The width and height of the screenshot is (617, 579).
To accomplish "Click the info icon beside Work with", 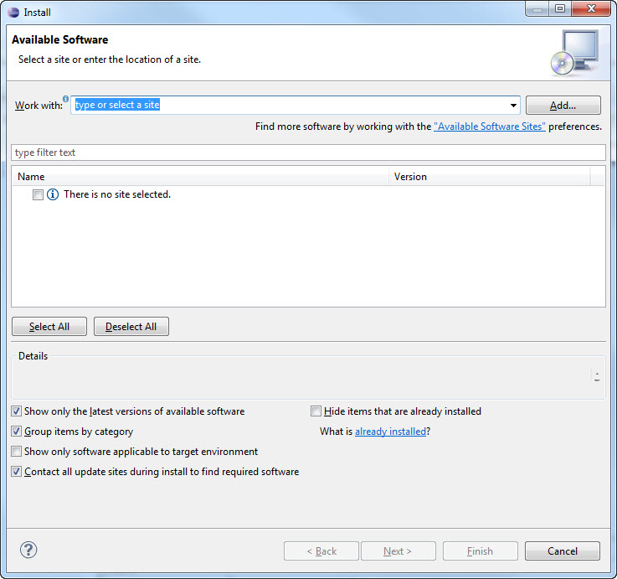I will pos(65,99).
